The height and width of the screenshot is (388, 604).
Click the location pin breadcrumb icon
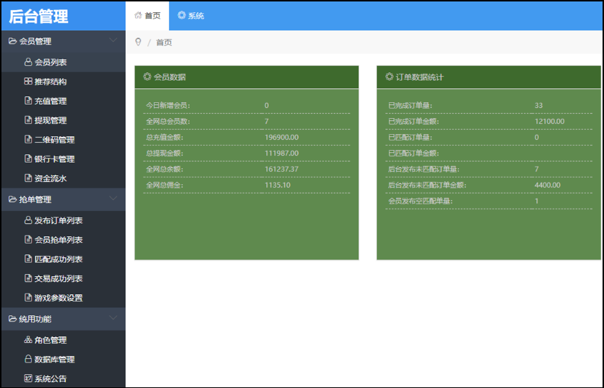(x=138, y=42)
